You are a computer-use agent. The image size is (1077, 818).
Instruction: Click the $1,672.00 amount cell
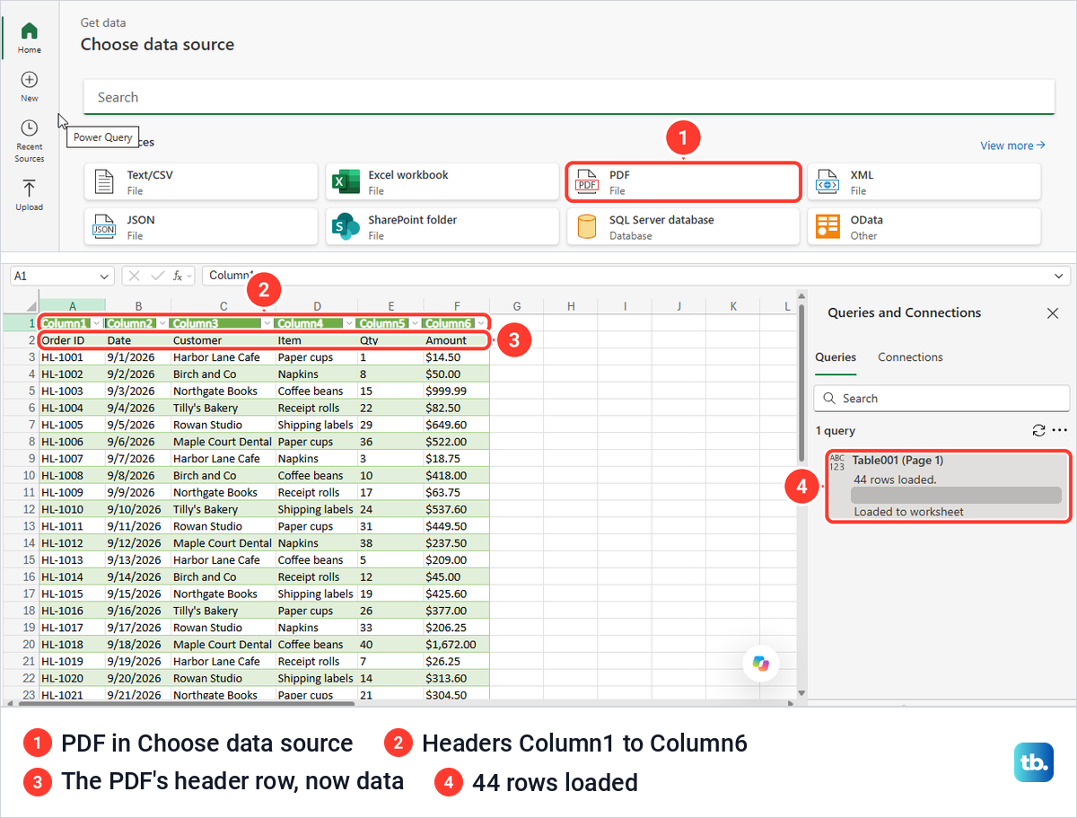456,644
